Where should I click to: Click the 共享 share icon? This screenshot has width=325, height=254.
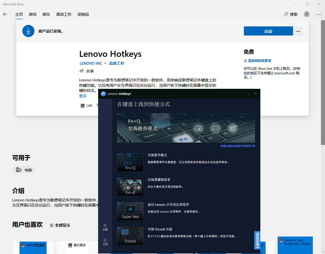tap(82, 71)
